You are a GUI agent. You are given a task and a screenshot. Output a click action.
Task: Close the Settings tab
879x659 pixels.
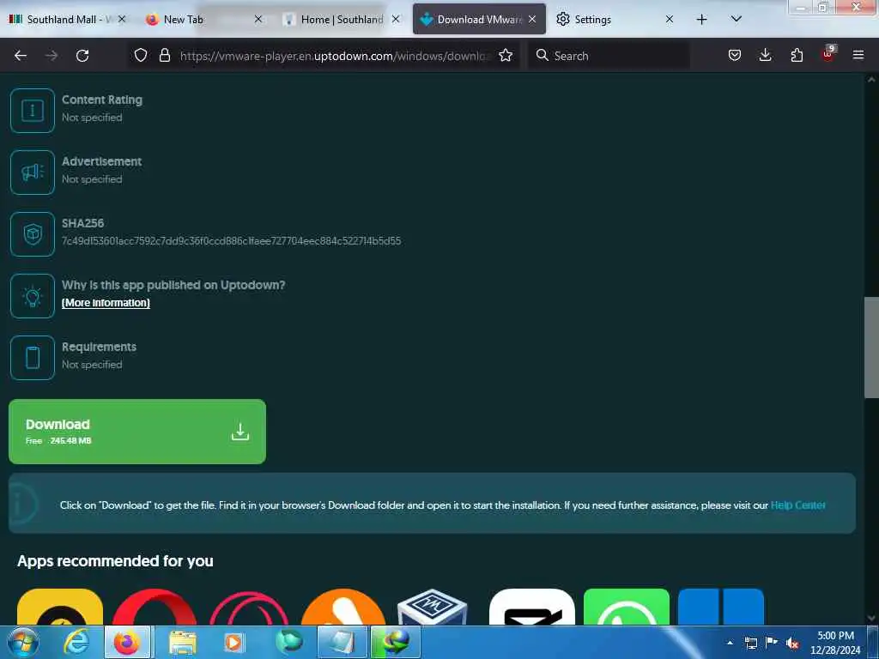670,19
